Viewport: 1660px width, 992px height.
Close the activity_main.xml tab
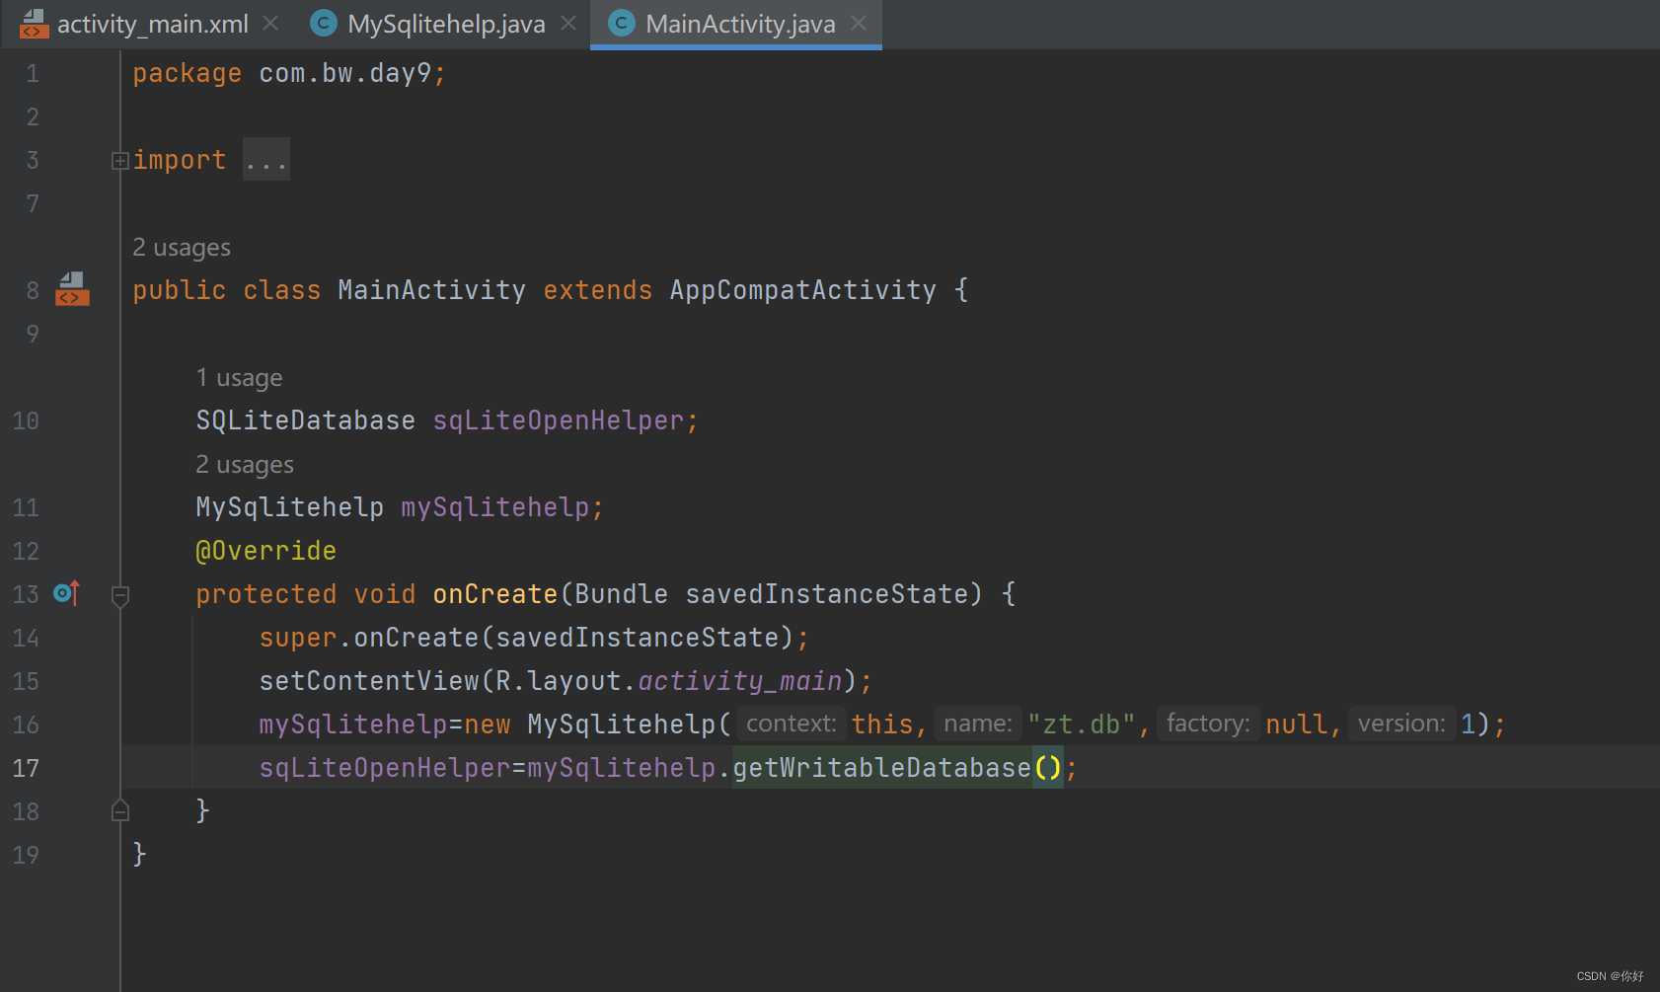coord(270,23)
